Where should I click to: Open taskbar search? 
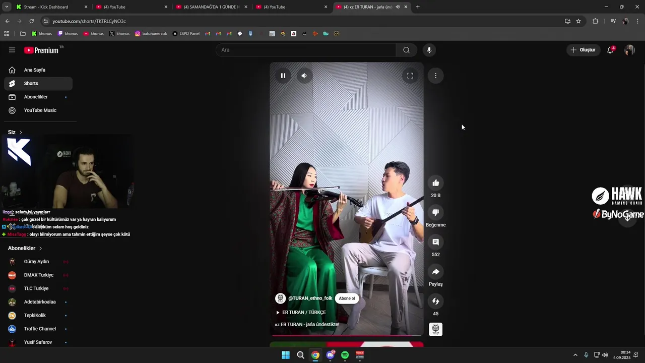[x=300, y=355]
